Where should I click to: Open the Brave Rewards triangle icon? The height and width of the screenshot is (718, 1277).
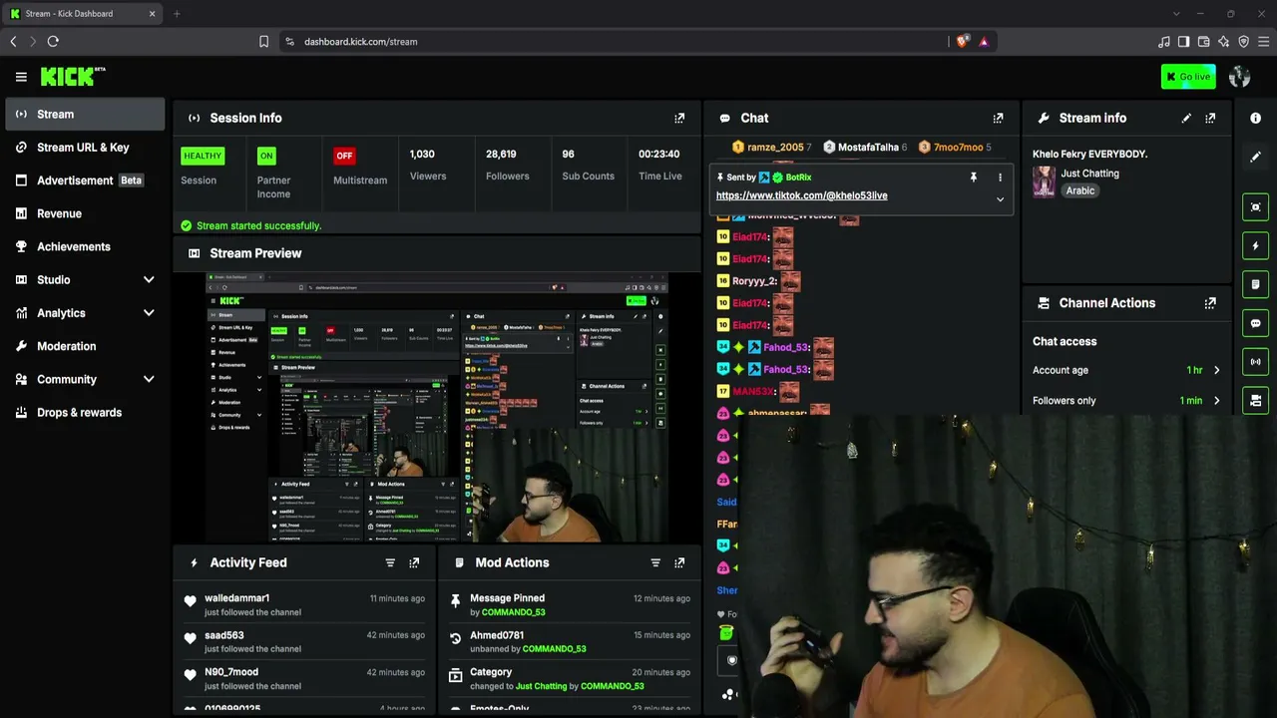984,41
